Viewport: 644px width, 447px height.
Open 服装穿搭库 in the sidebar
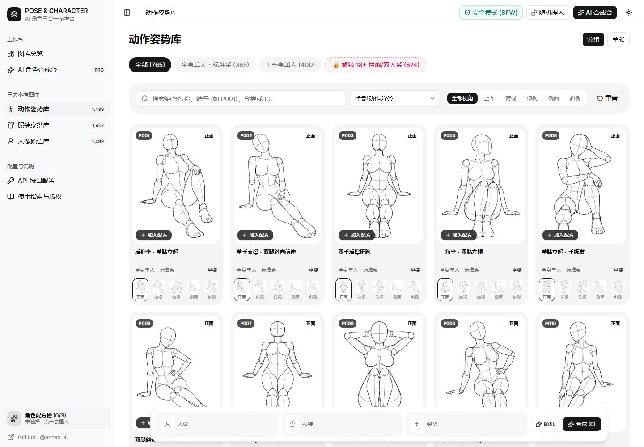tap(57, 125)
